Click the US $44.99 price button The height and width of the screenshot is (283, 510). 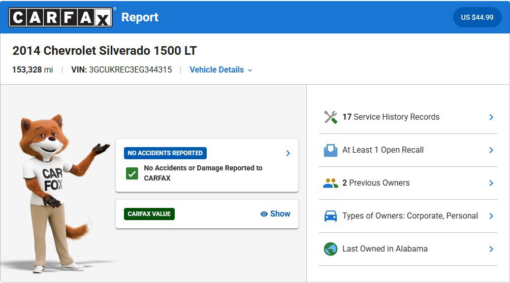point(477,17)
